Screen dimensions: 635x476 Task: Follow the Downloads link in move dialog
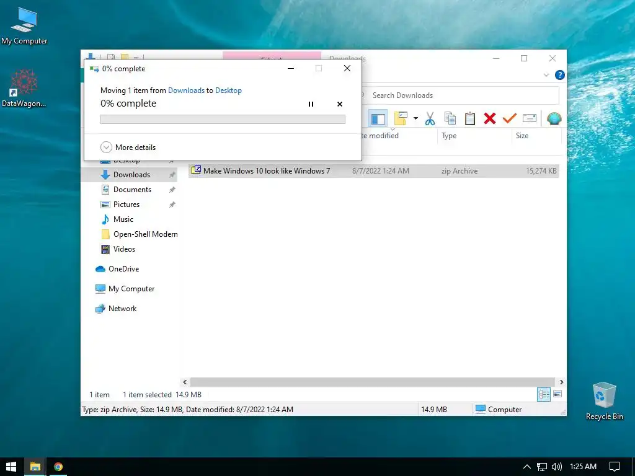[x=186, y=90]
